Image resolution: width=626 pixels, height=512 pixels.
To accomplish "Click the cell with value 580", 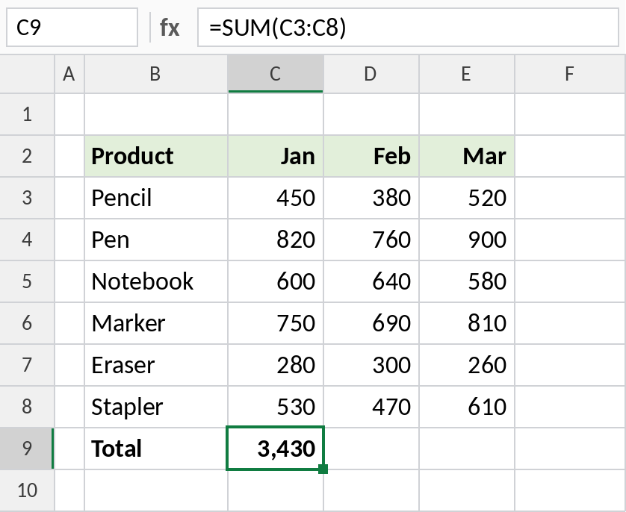I will (467, 281).
